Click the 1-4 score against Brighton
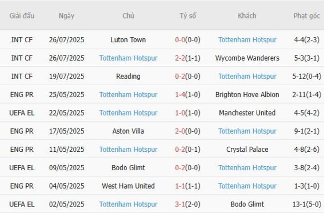Viewport: 324px width, 213px height. pyautogui.click(x=180, y=95)
